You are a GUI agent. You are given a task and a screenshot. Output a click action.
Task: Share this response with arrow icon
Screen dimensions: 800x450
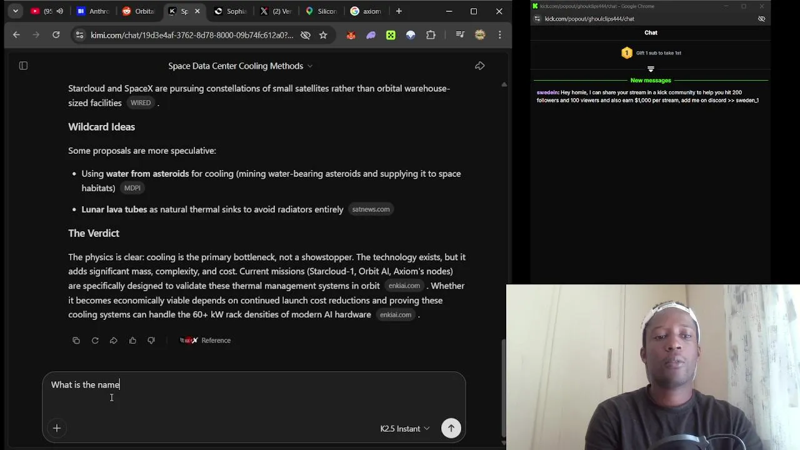point(114,341)
